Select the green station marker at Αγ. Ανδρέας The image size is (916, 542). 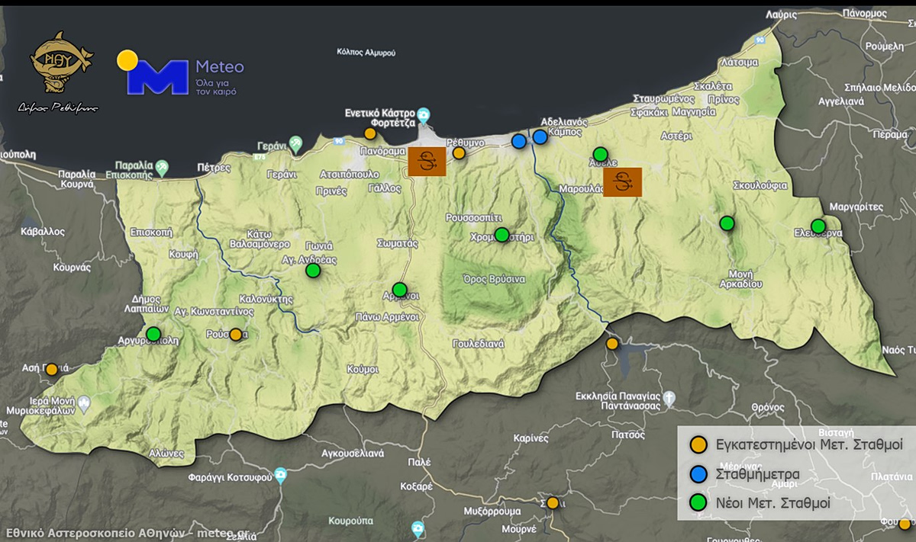[313, 270]
